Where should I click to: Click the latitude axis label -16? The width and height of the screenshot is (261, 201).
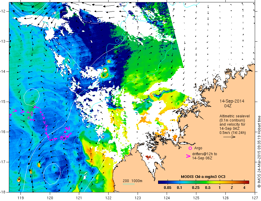(3, 132)
